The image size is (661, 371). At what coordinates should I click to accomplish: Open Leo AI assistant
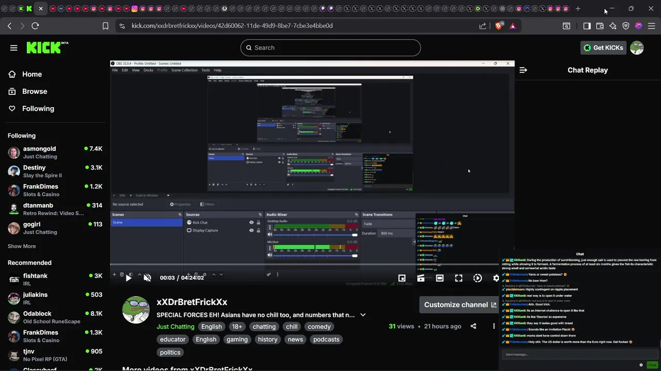click(x=613, y=26)
